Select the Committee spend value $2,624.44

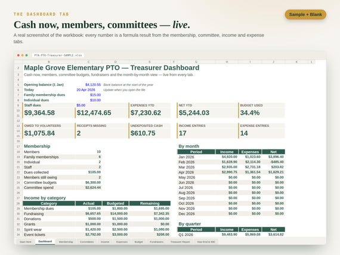[93, 188]
